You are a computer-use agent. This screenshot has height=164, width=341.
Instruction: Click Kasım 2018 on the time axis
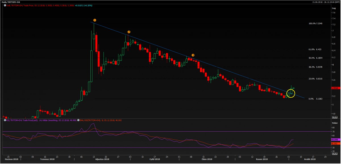click(261, 159)
